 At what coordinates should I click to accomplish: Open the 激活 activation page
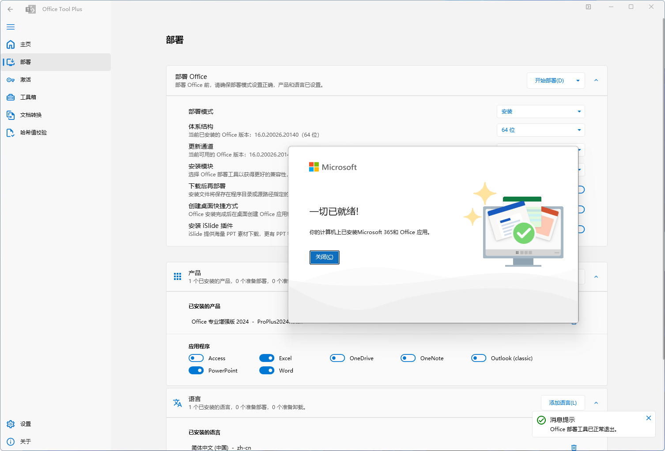point(56,80)
